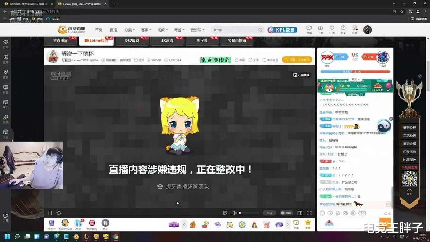Open the quality selector button in player bar
This screenshot has width=430, height=242.
[x=269, y=213]
